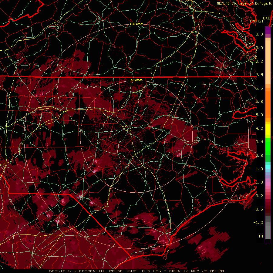Pick the cyan color bar segment
Viewport: 273px width, 273px height.
tap(268, 167)
